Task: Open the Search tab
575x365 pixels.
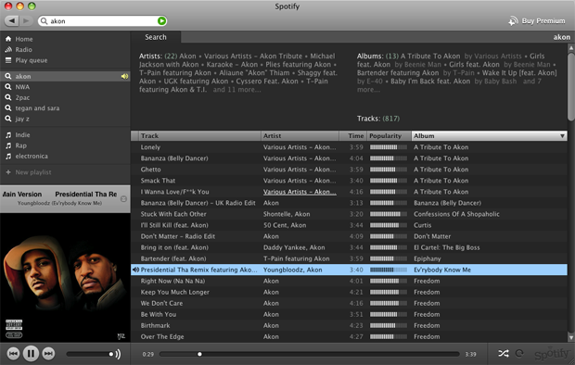Action: pos(156,37)
